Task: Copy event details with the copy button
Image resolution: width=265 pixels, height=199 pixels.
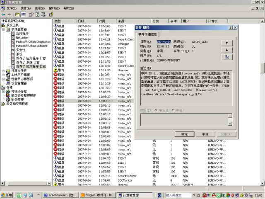Action: pyautogui.click(x=227, y=57)
